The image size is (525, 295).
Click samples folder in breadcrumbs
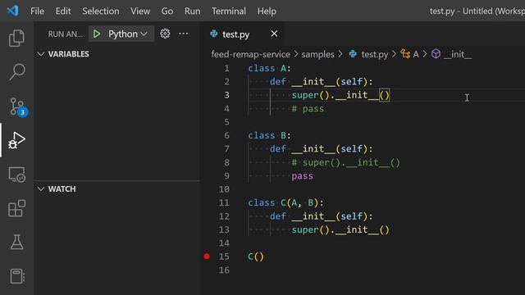[x=317, y=54]
